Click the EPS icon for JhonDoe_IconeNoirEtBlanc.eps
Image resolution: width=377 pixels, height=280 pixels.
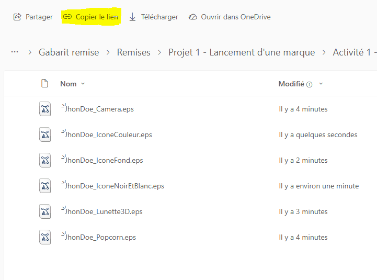click(x=45, y=186)
